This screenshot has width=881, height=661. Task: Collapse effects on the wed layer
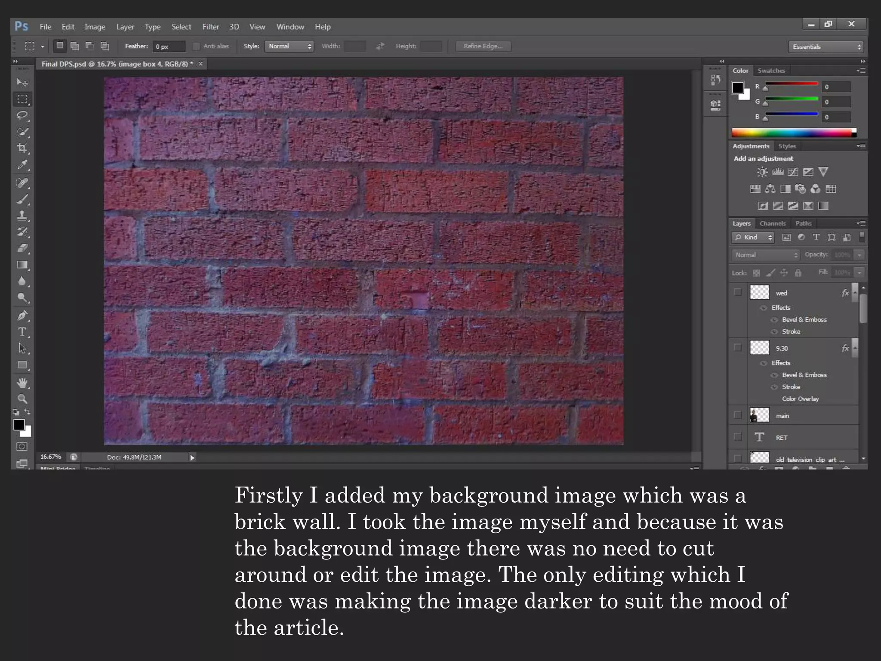pos(855,292)
